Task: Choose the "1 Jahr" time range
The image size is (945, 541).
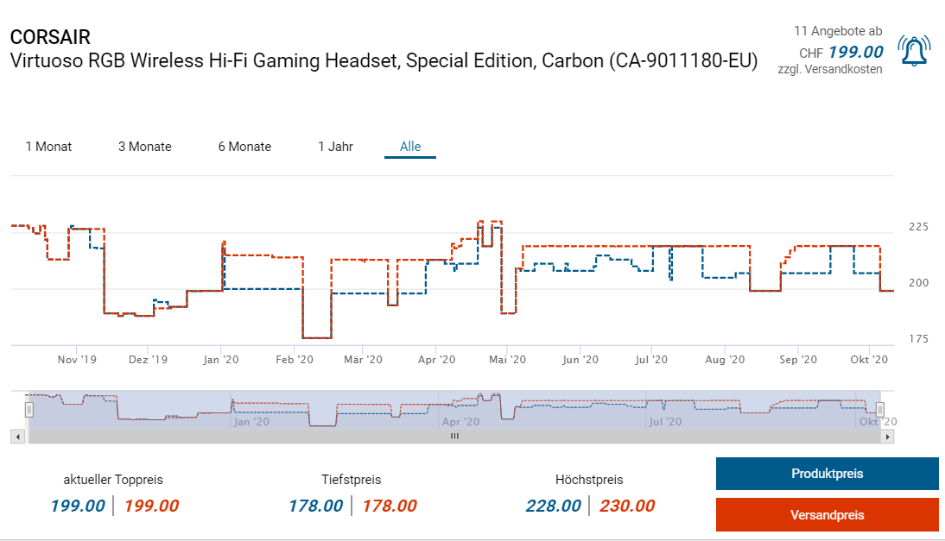Action: (335, 147)
